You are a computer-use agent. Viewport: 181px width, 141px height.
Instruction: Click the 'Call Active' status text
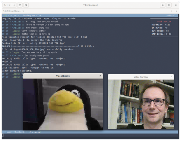click(164, 22)
